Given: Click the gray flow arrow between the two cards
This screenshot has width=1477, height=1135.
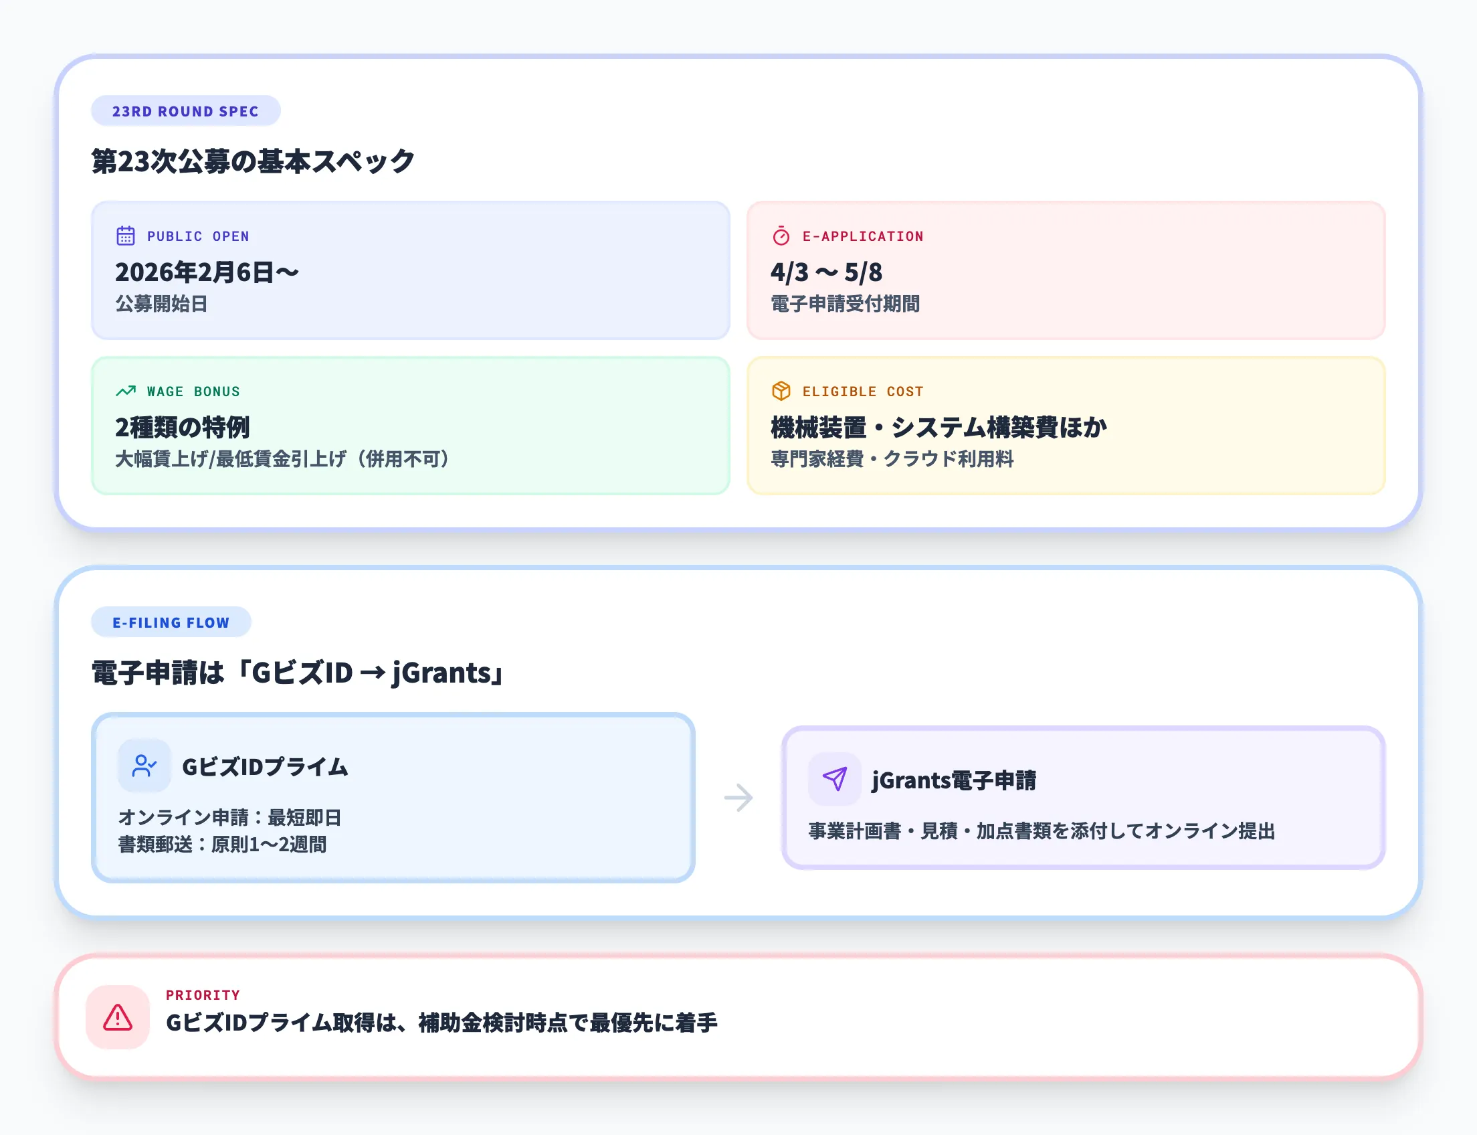Looking at the screenshot, I should [x=738, y=797].
